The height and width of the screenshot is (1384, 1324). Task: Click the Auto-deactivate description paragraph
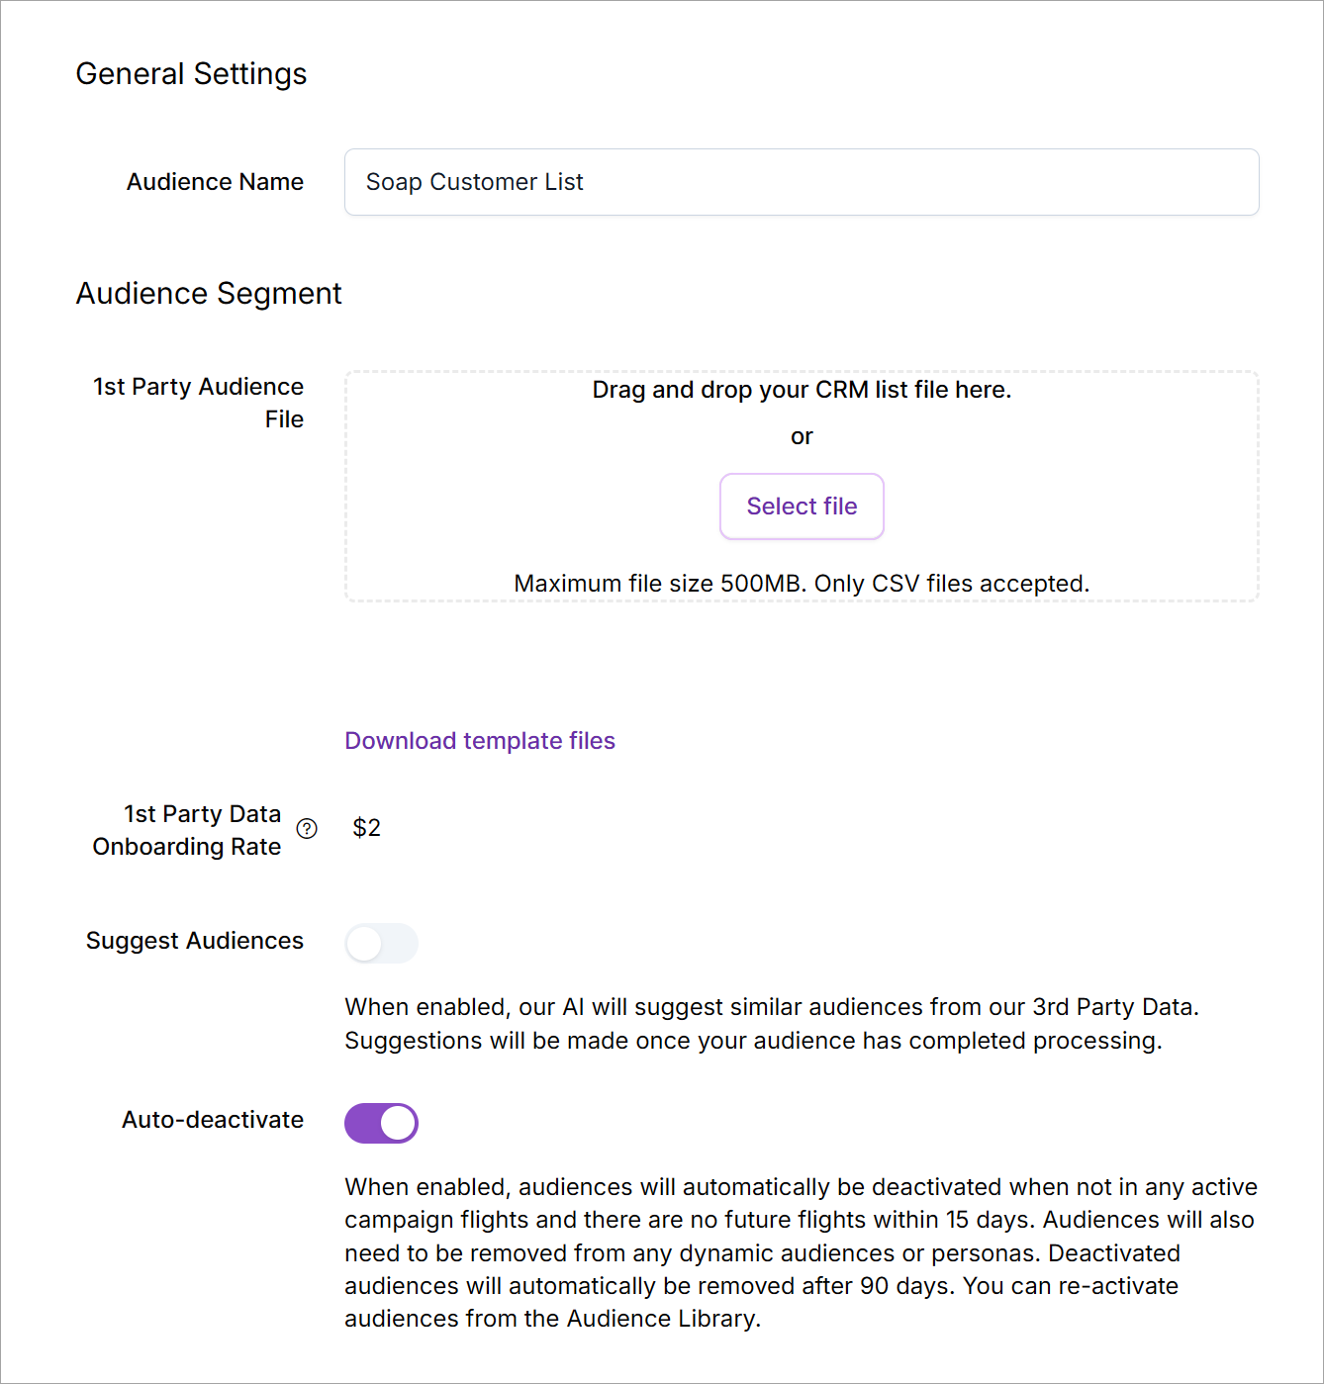801,1252
